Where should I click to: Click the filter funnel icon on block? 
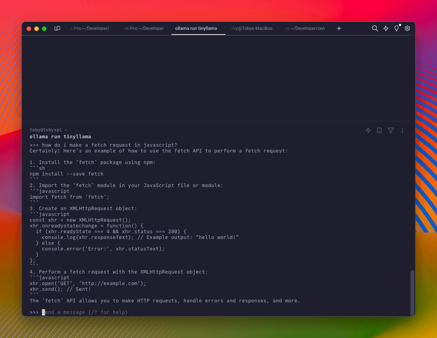[391, 130]
